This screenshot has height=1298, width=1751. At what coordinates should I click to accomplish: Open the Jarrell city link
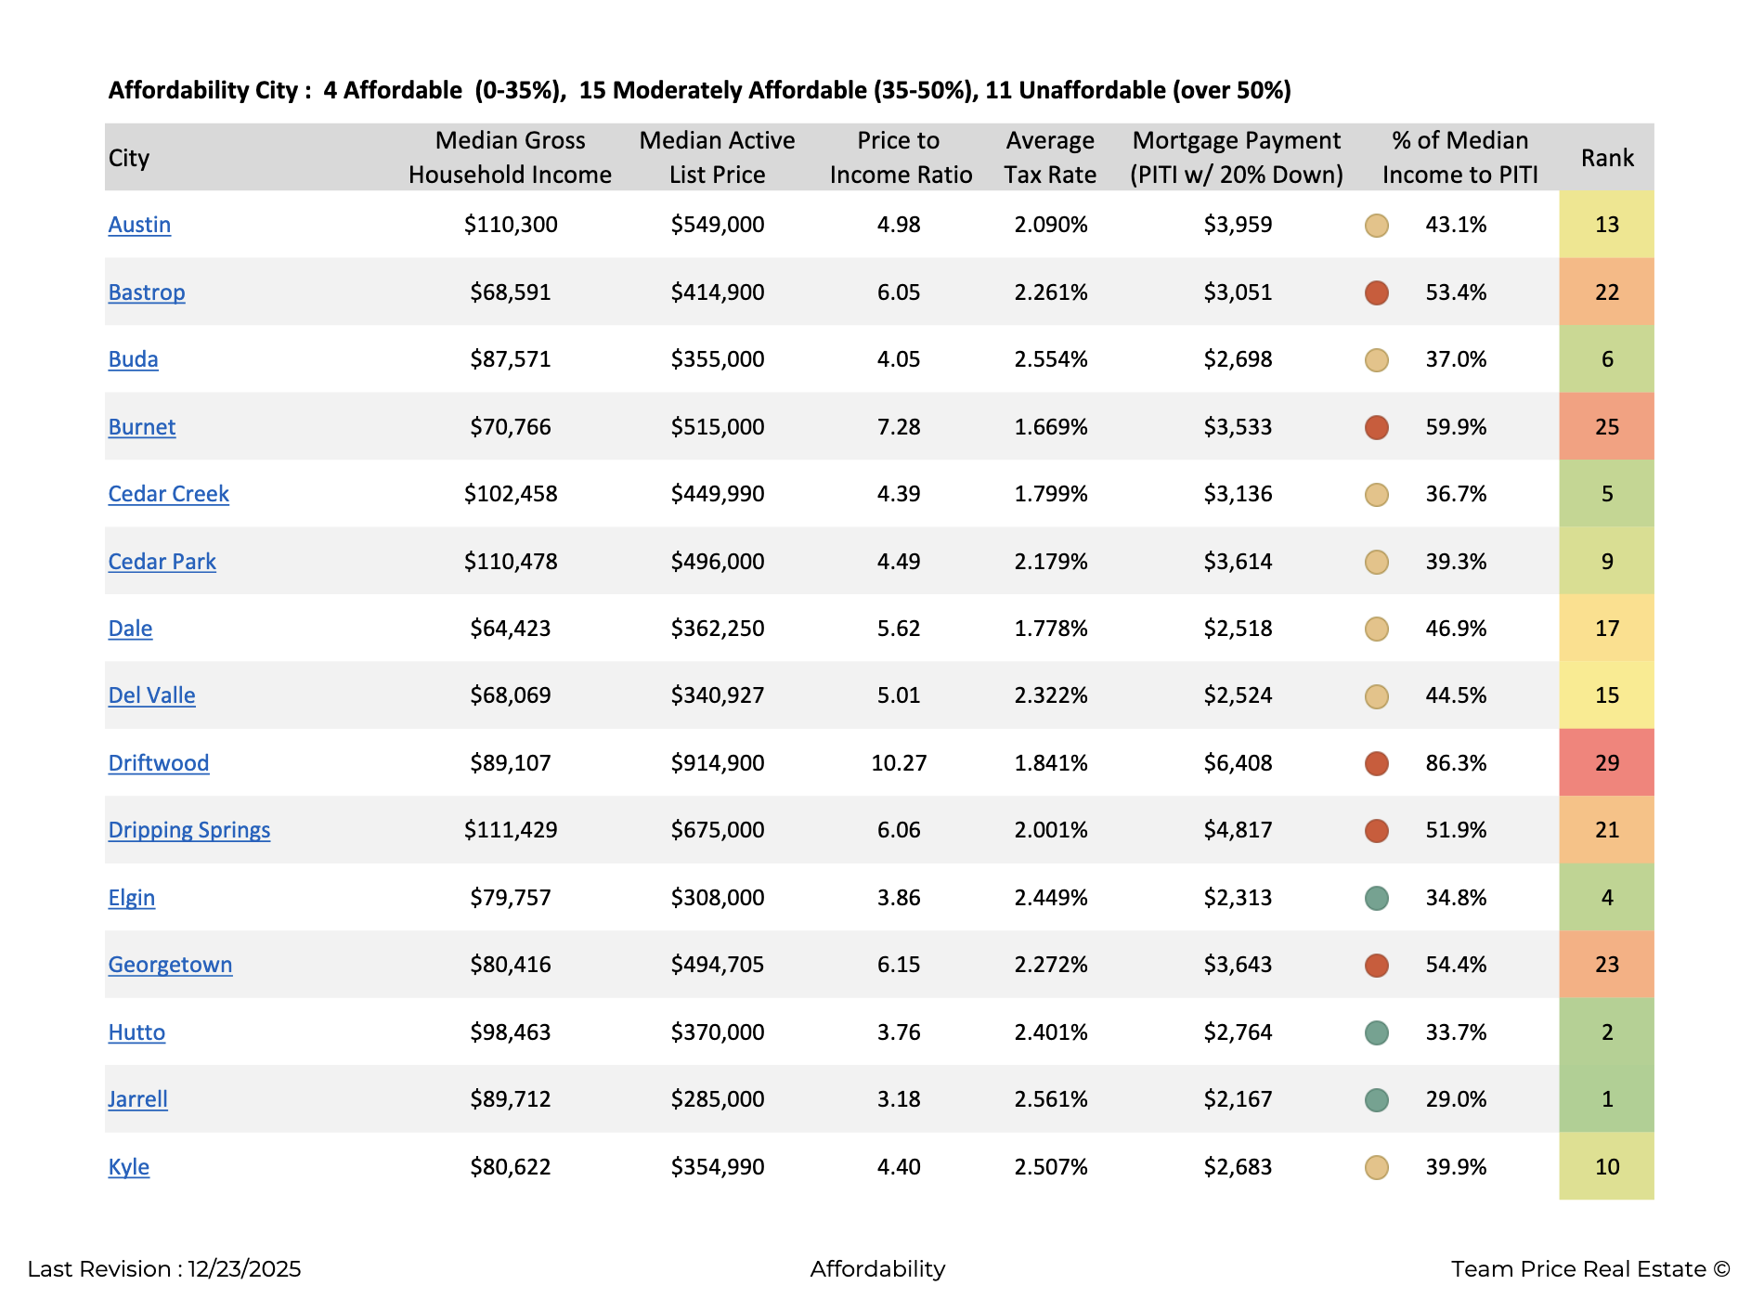tap(137, 1099)
